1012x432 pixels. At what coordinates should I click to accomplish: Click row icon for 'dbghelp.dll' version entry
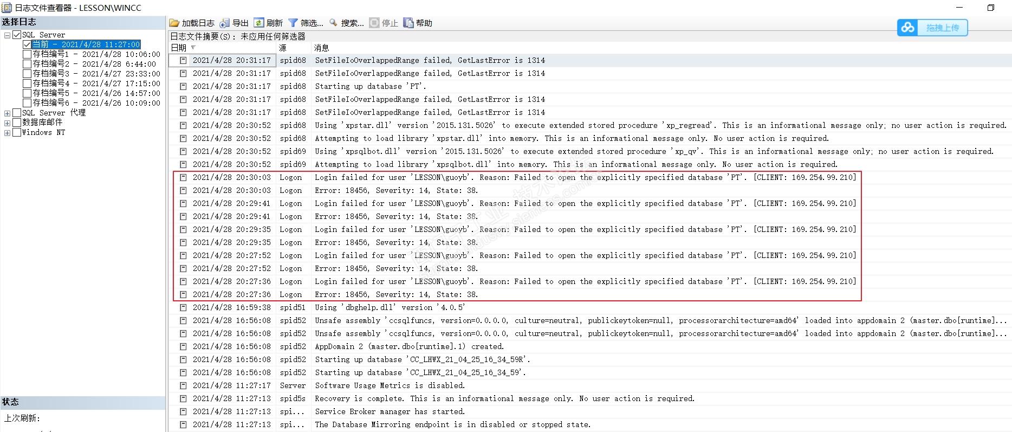183,307
